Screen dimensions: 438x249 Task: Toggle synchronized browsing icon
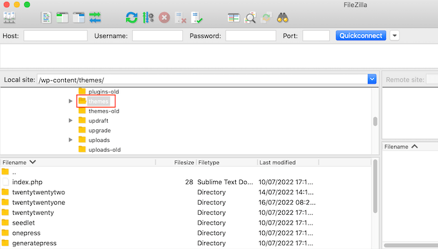[x=266, y=18]
